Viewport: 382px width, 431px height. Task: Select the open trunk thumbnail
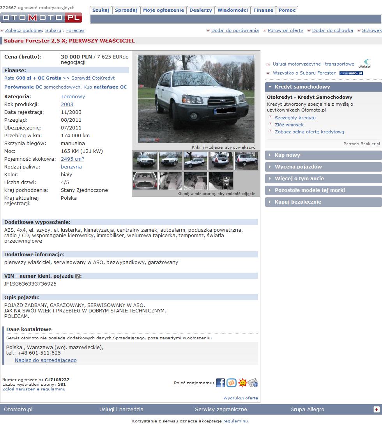[x=145, y=181]
